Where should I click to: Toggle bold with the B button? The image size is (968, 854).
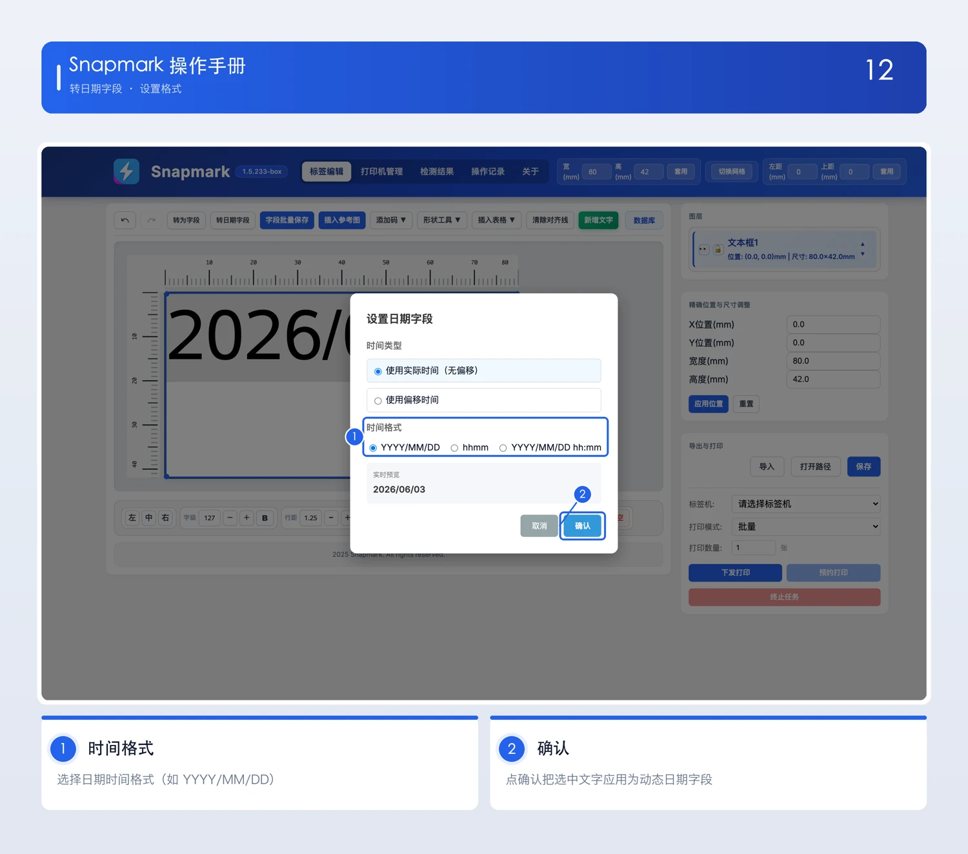(265, 518)
